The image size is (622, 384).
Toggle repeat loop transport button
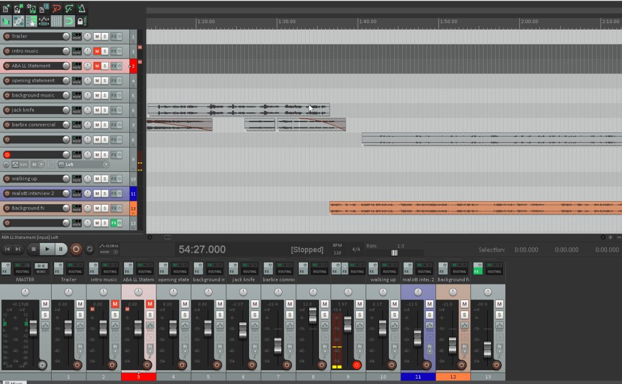[90, 249]
